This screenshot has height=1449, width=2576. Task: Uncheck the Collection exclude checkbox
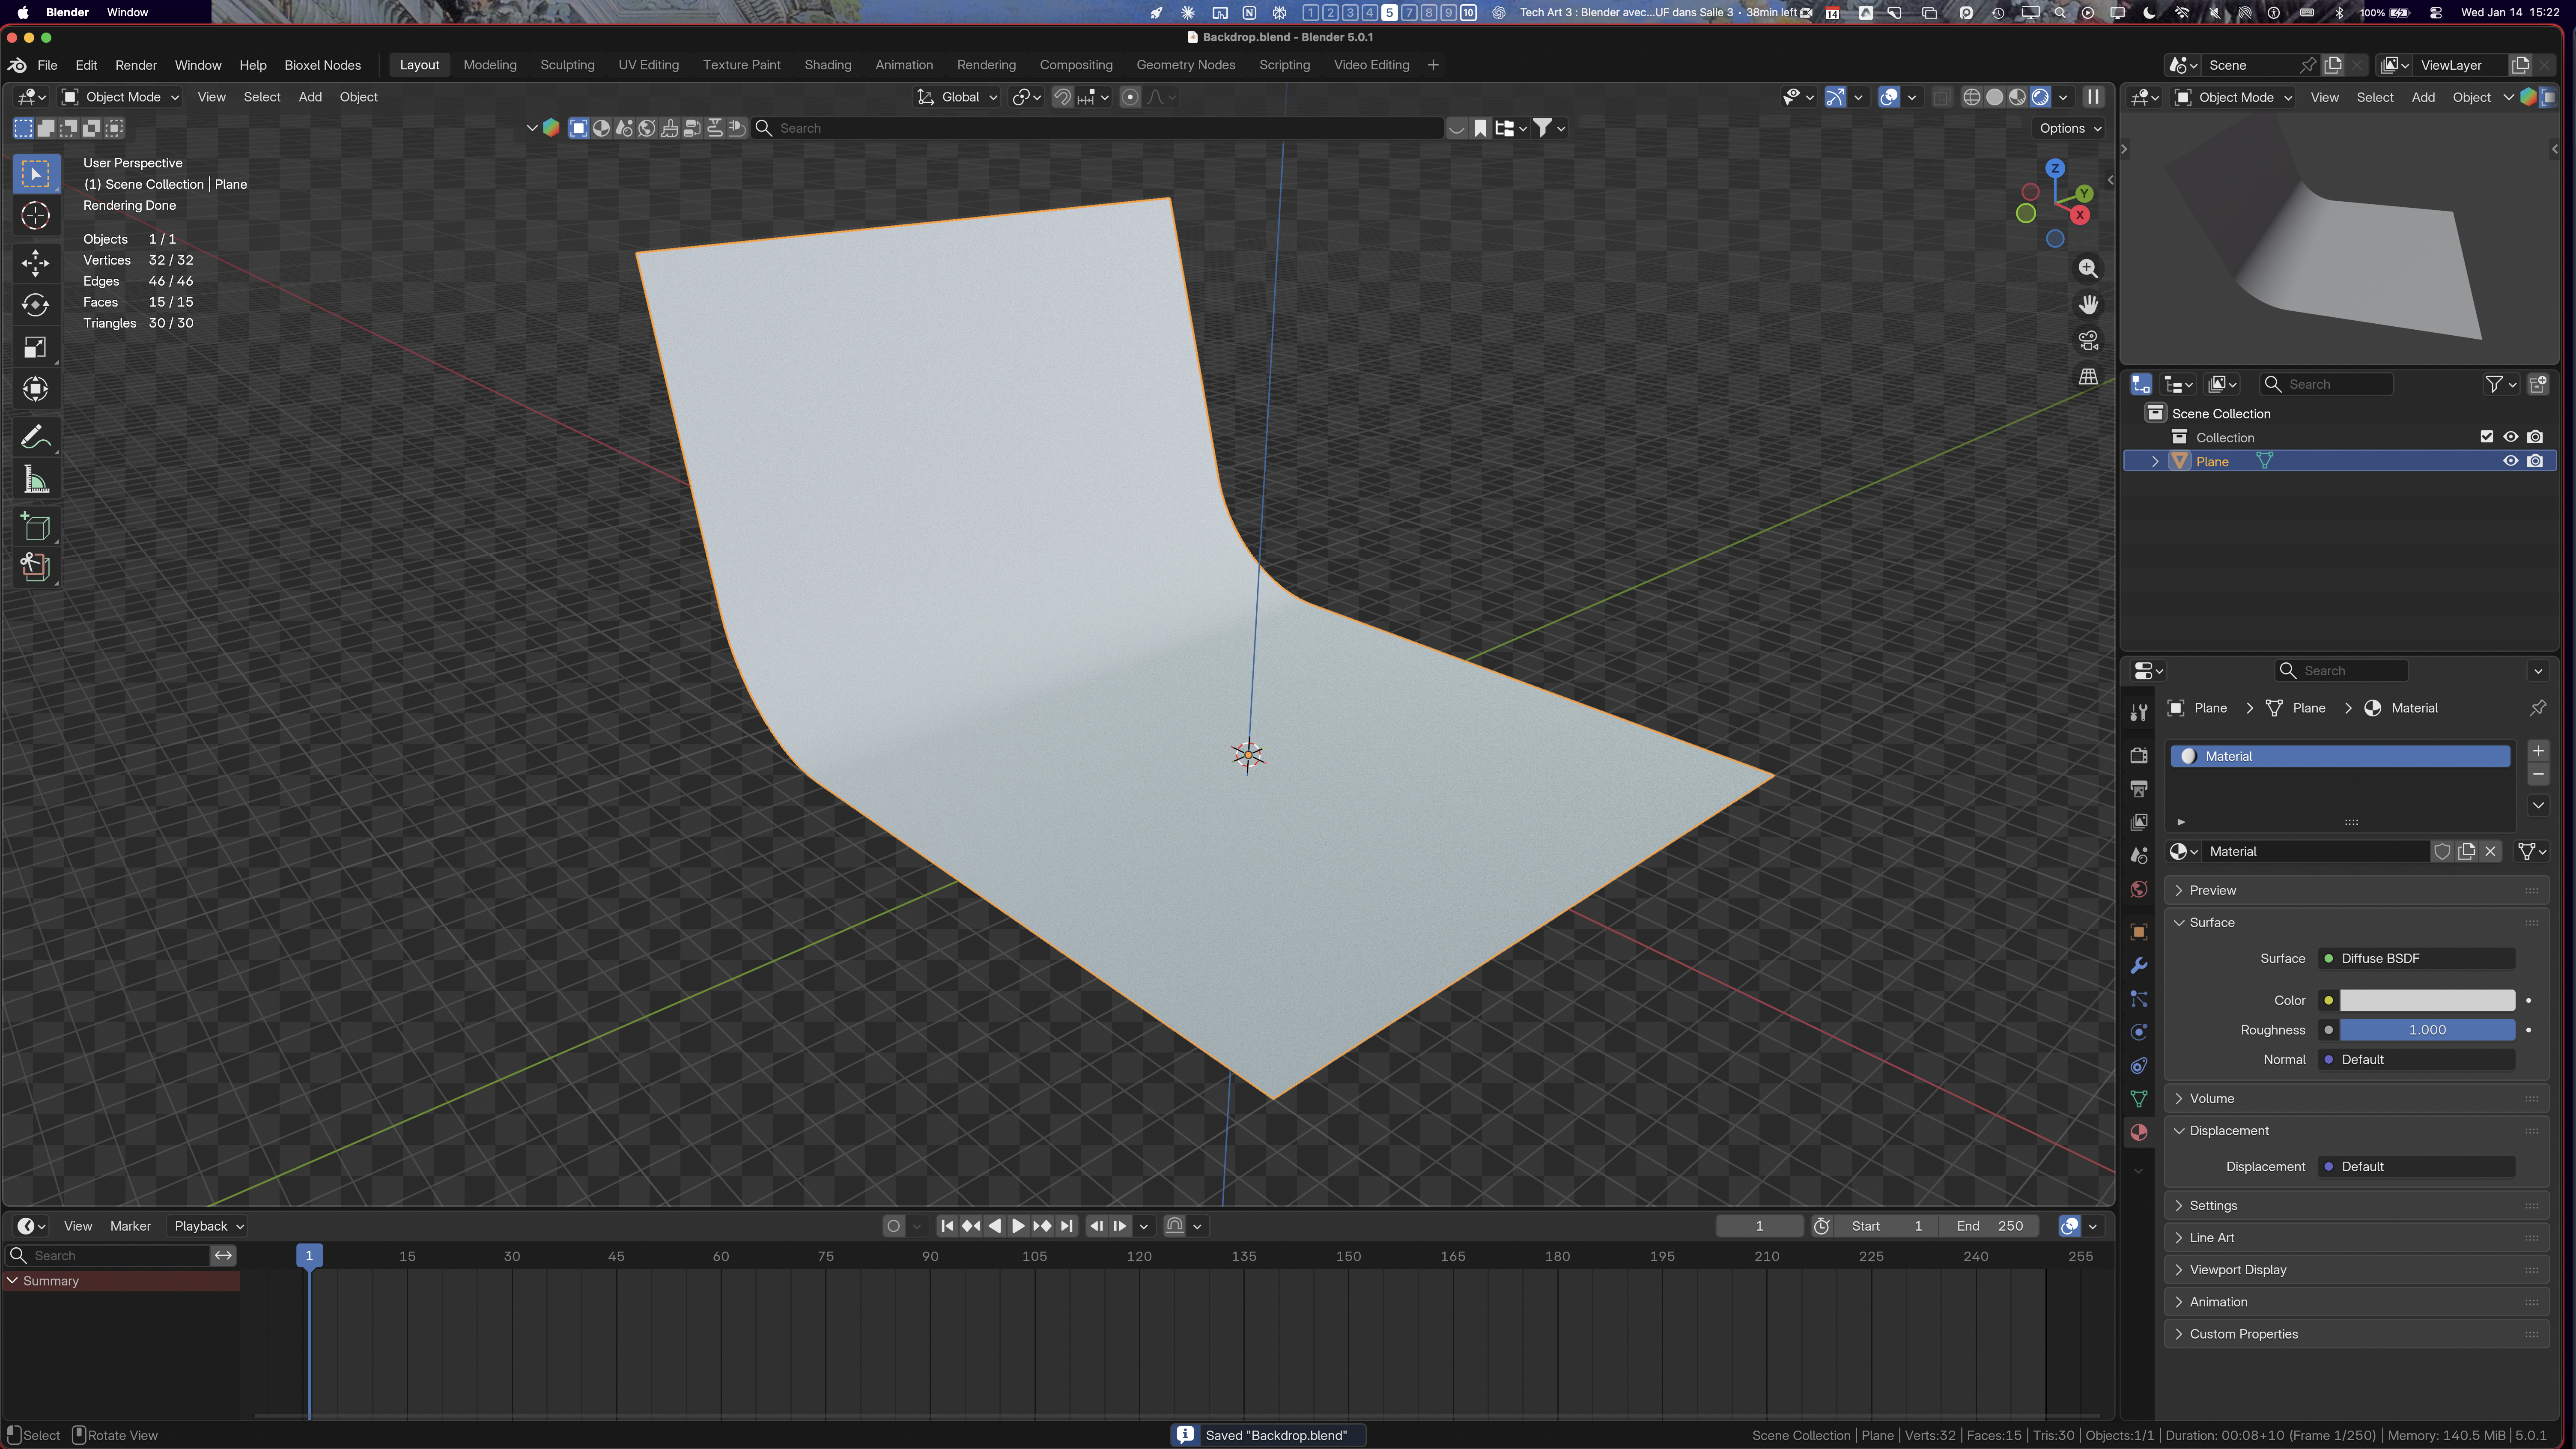tap(2487, 437)
